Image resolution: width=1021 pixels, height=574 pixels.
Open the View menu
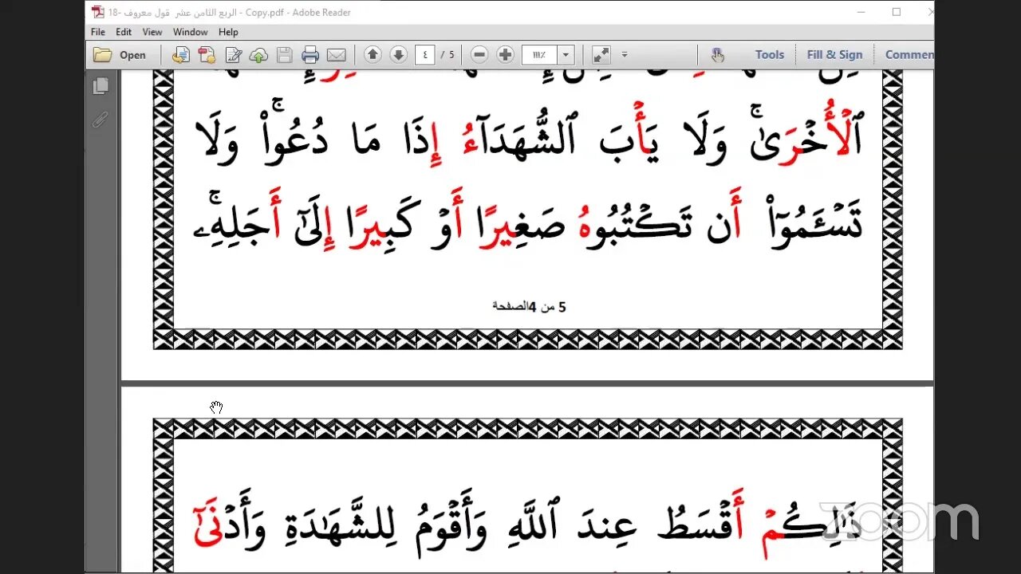[x=152, y=32]
